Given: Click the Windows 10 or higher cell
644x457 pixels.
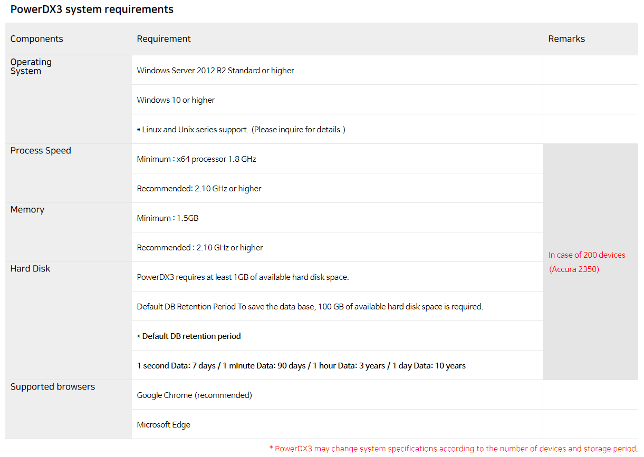Looking at the screenshot, I should point(176,100).
